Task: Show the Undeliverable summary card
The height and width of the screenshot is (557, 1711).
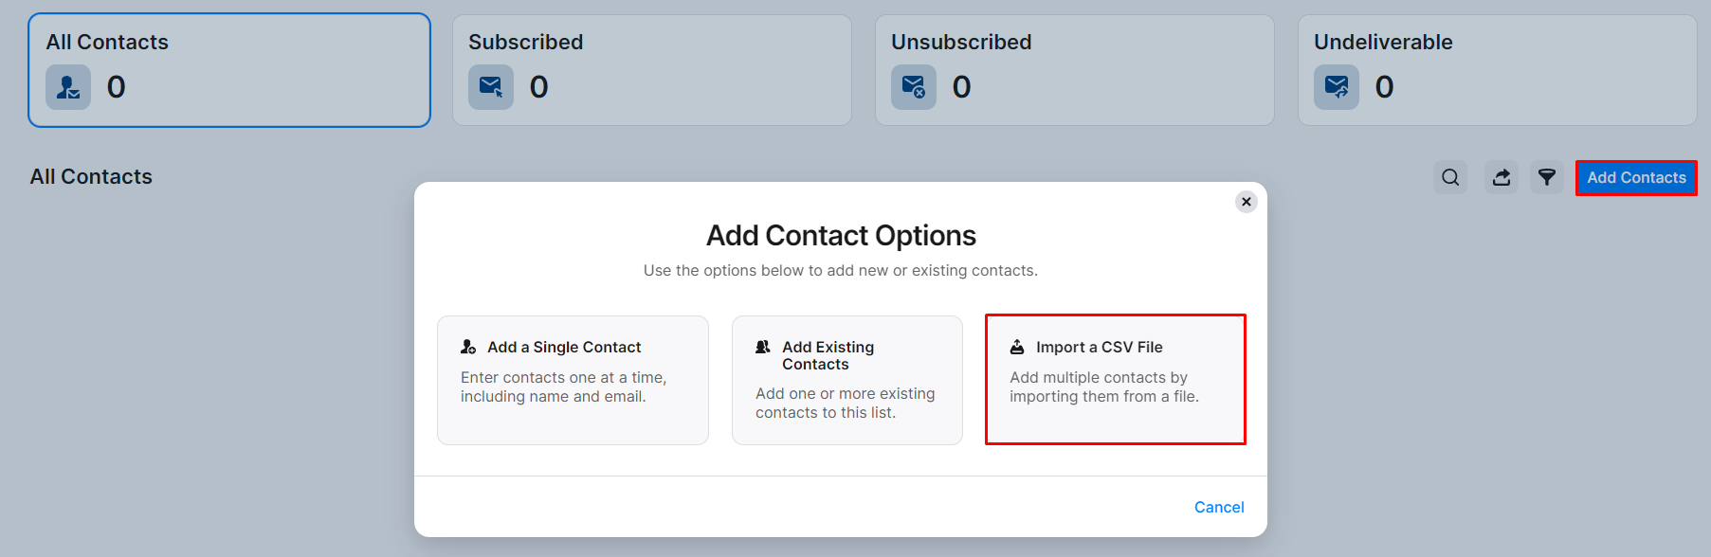Action: (1498, 70)
